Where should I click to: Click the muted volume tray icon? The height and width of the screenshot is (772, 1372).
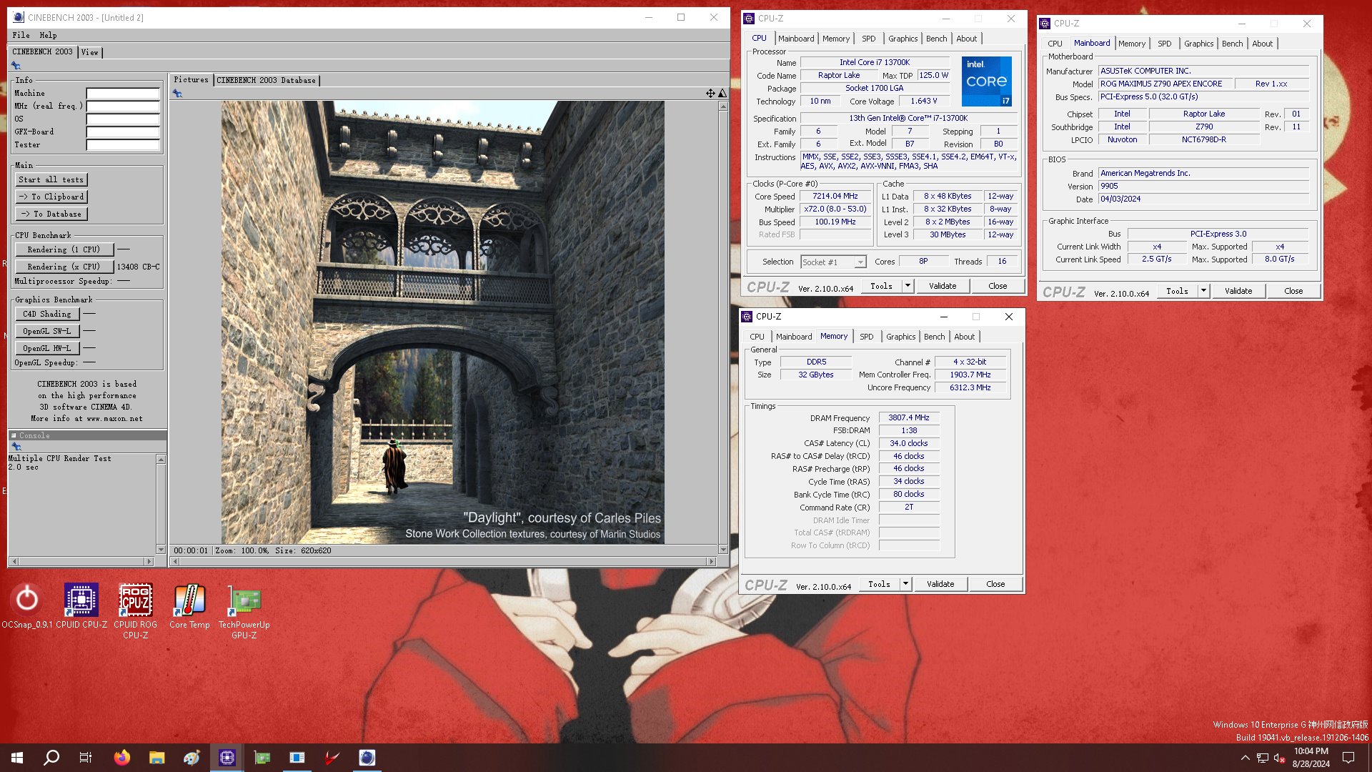tap(1279, 758)
